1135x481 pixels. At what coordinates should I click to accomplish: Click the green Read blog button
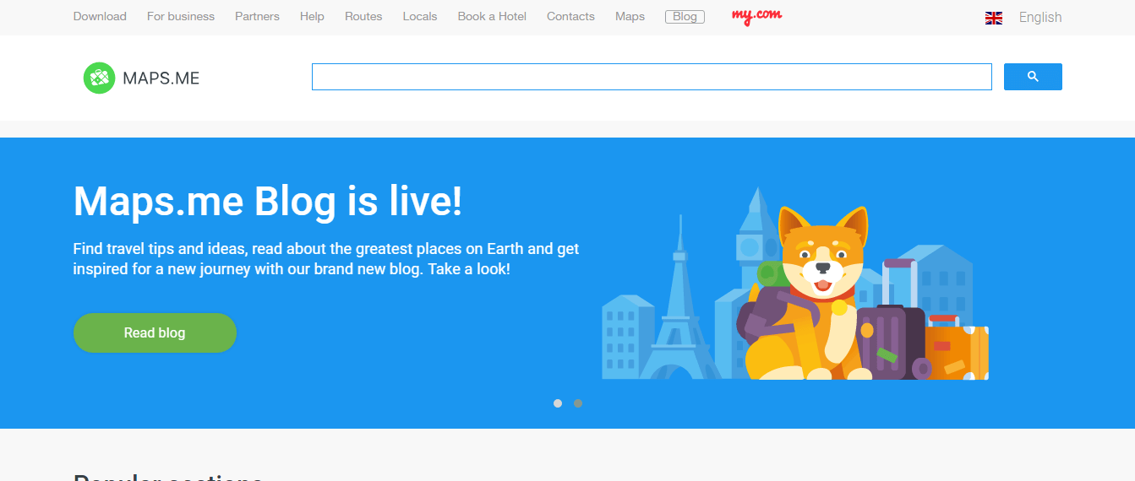[155, 332]
